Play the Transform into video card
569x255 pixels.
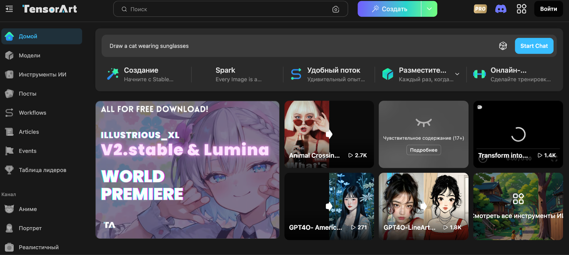518,134
